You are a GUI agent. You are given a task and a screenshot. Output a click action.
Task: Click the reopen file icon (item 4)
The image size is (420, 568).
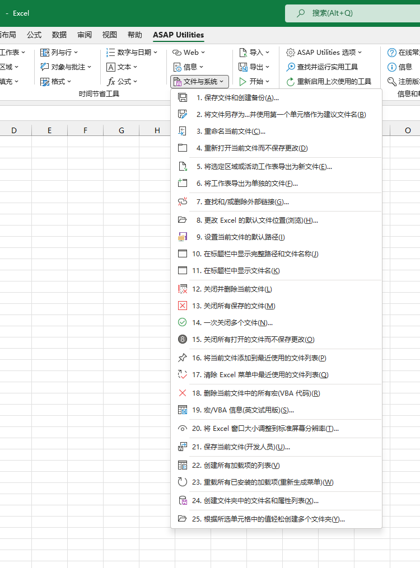(x=183, y=148)
